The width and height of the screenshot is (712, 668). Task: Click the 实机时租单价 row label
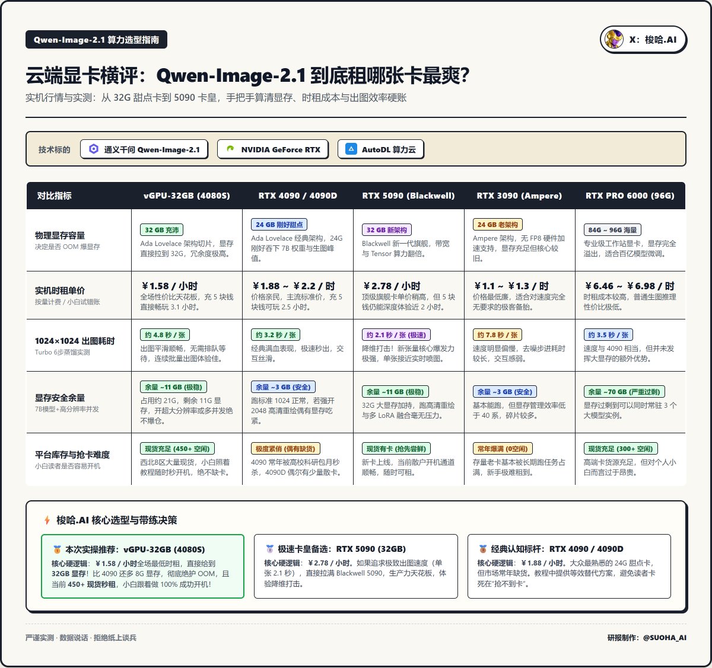point(60,290)
